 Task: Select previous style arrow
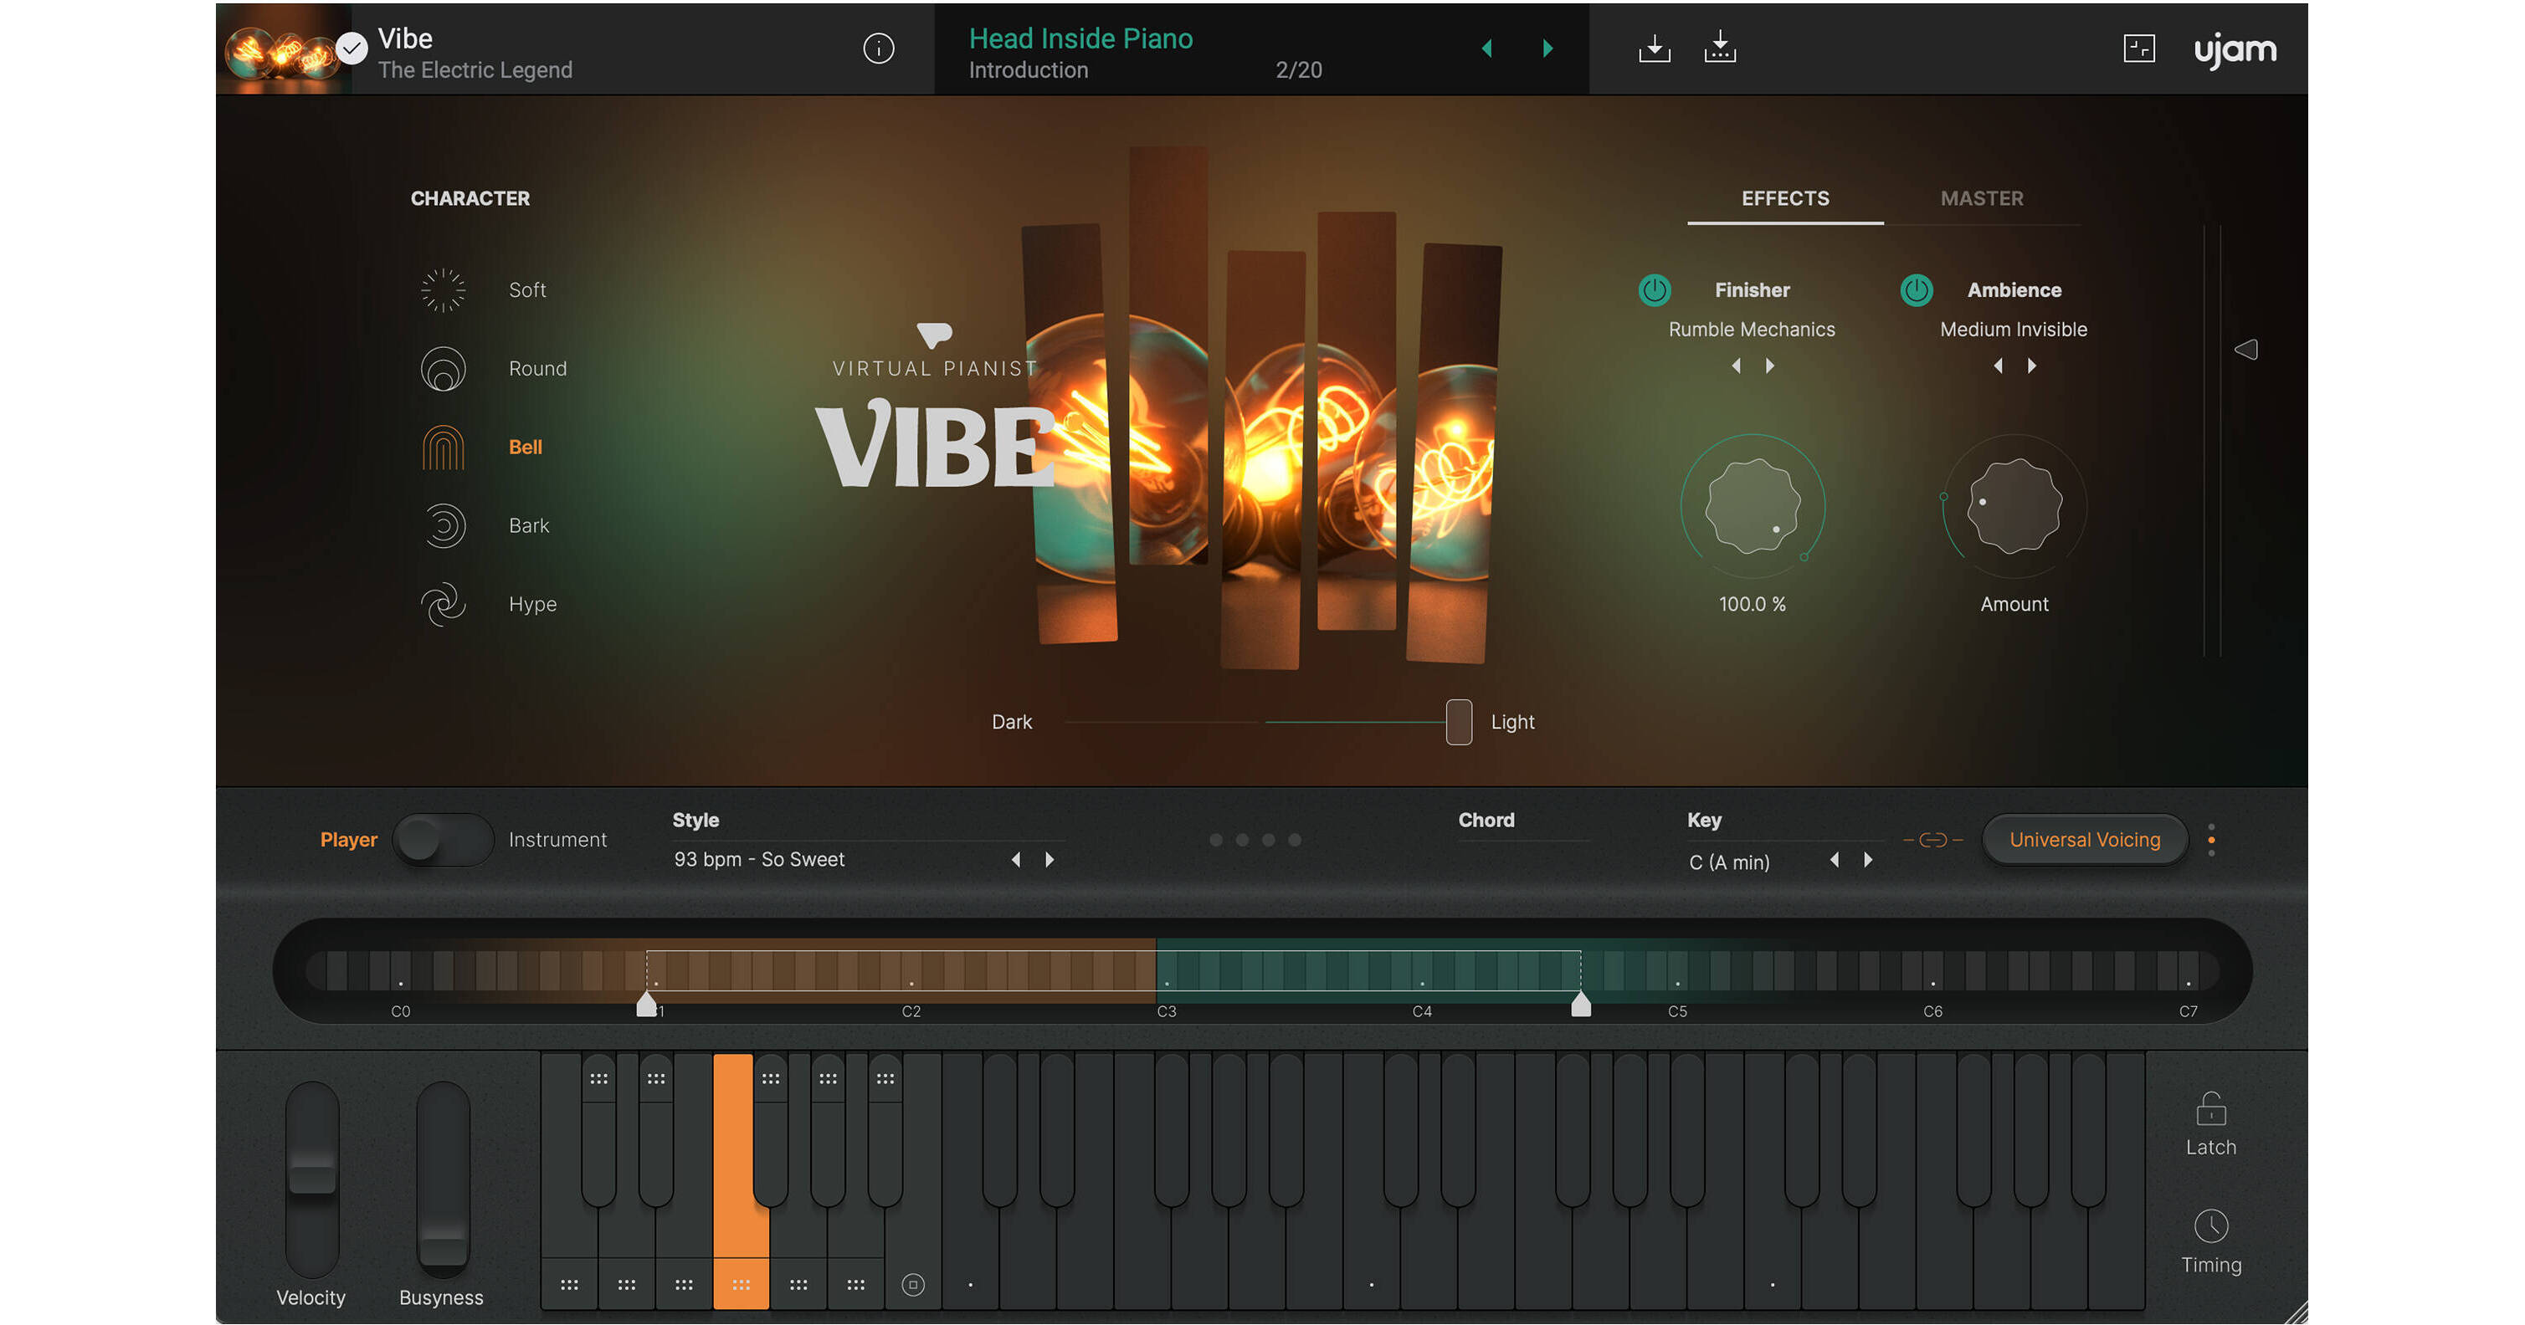tap(1015, 859)
